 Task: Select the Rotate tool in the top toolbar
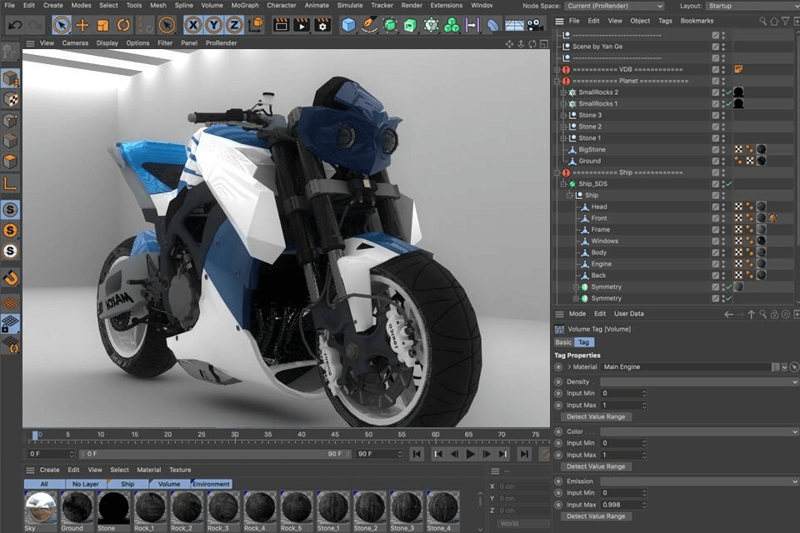(123, 25)
